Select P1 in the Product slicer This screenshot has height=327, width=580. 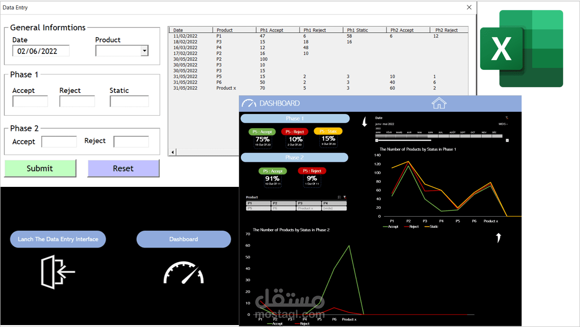(258, 203)
